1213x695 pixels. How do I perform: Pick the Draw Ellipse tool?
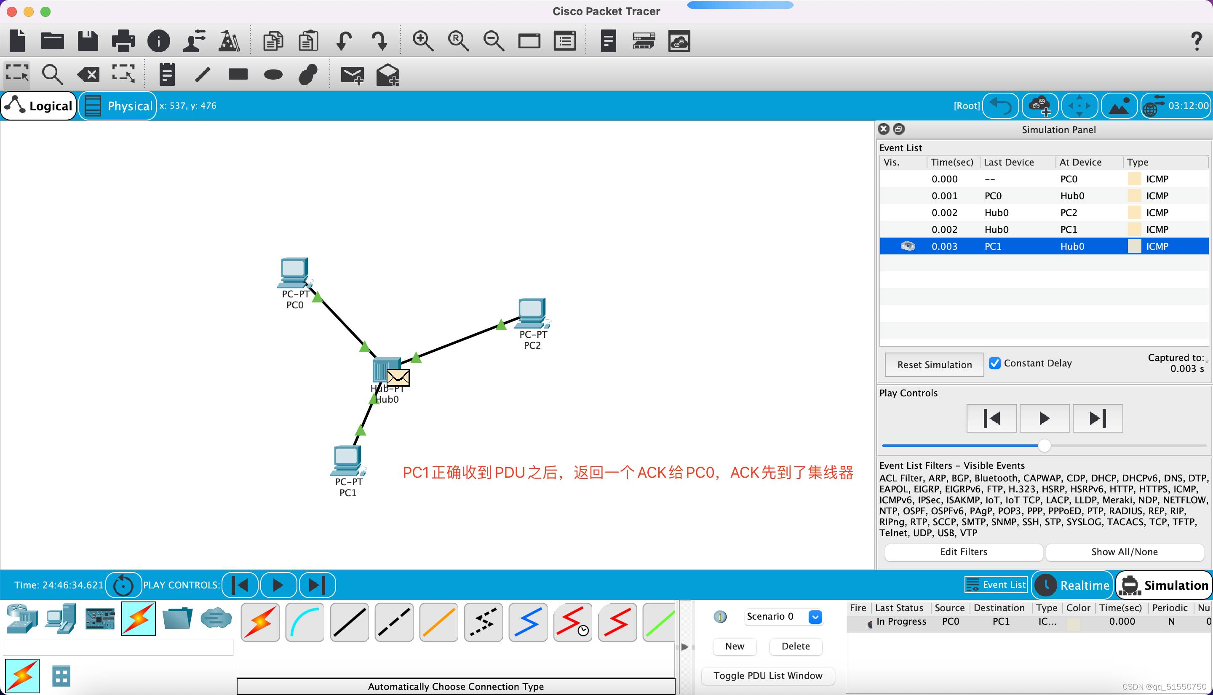coord(273,75)
